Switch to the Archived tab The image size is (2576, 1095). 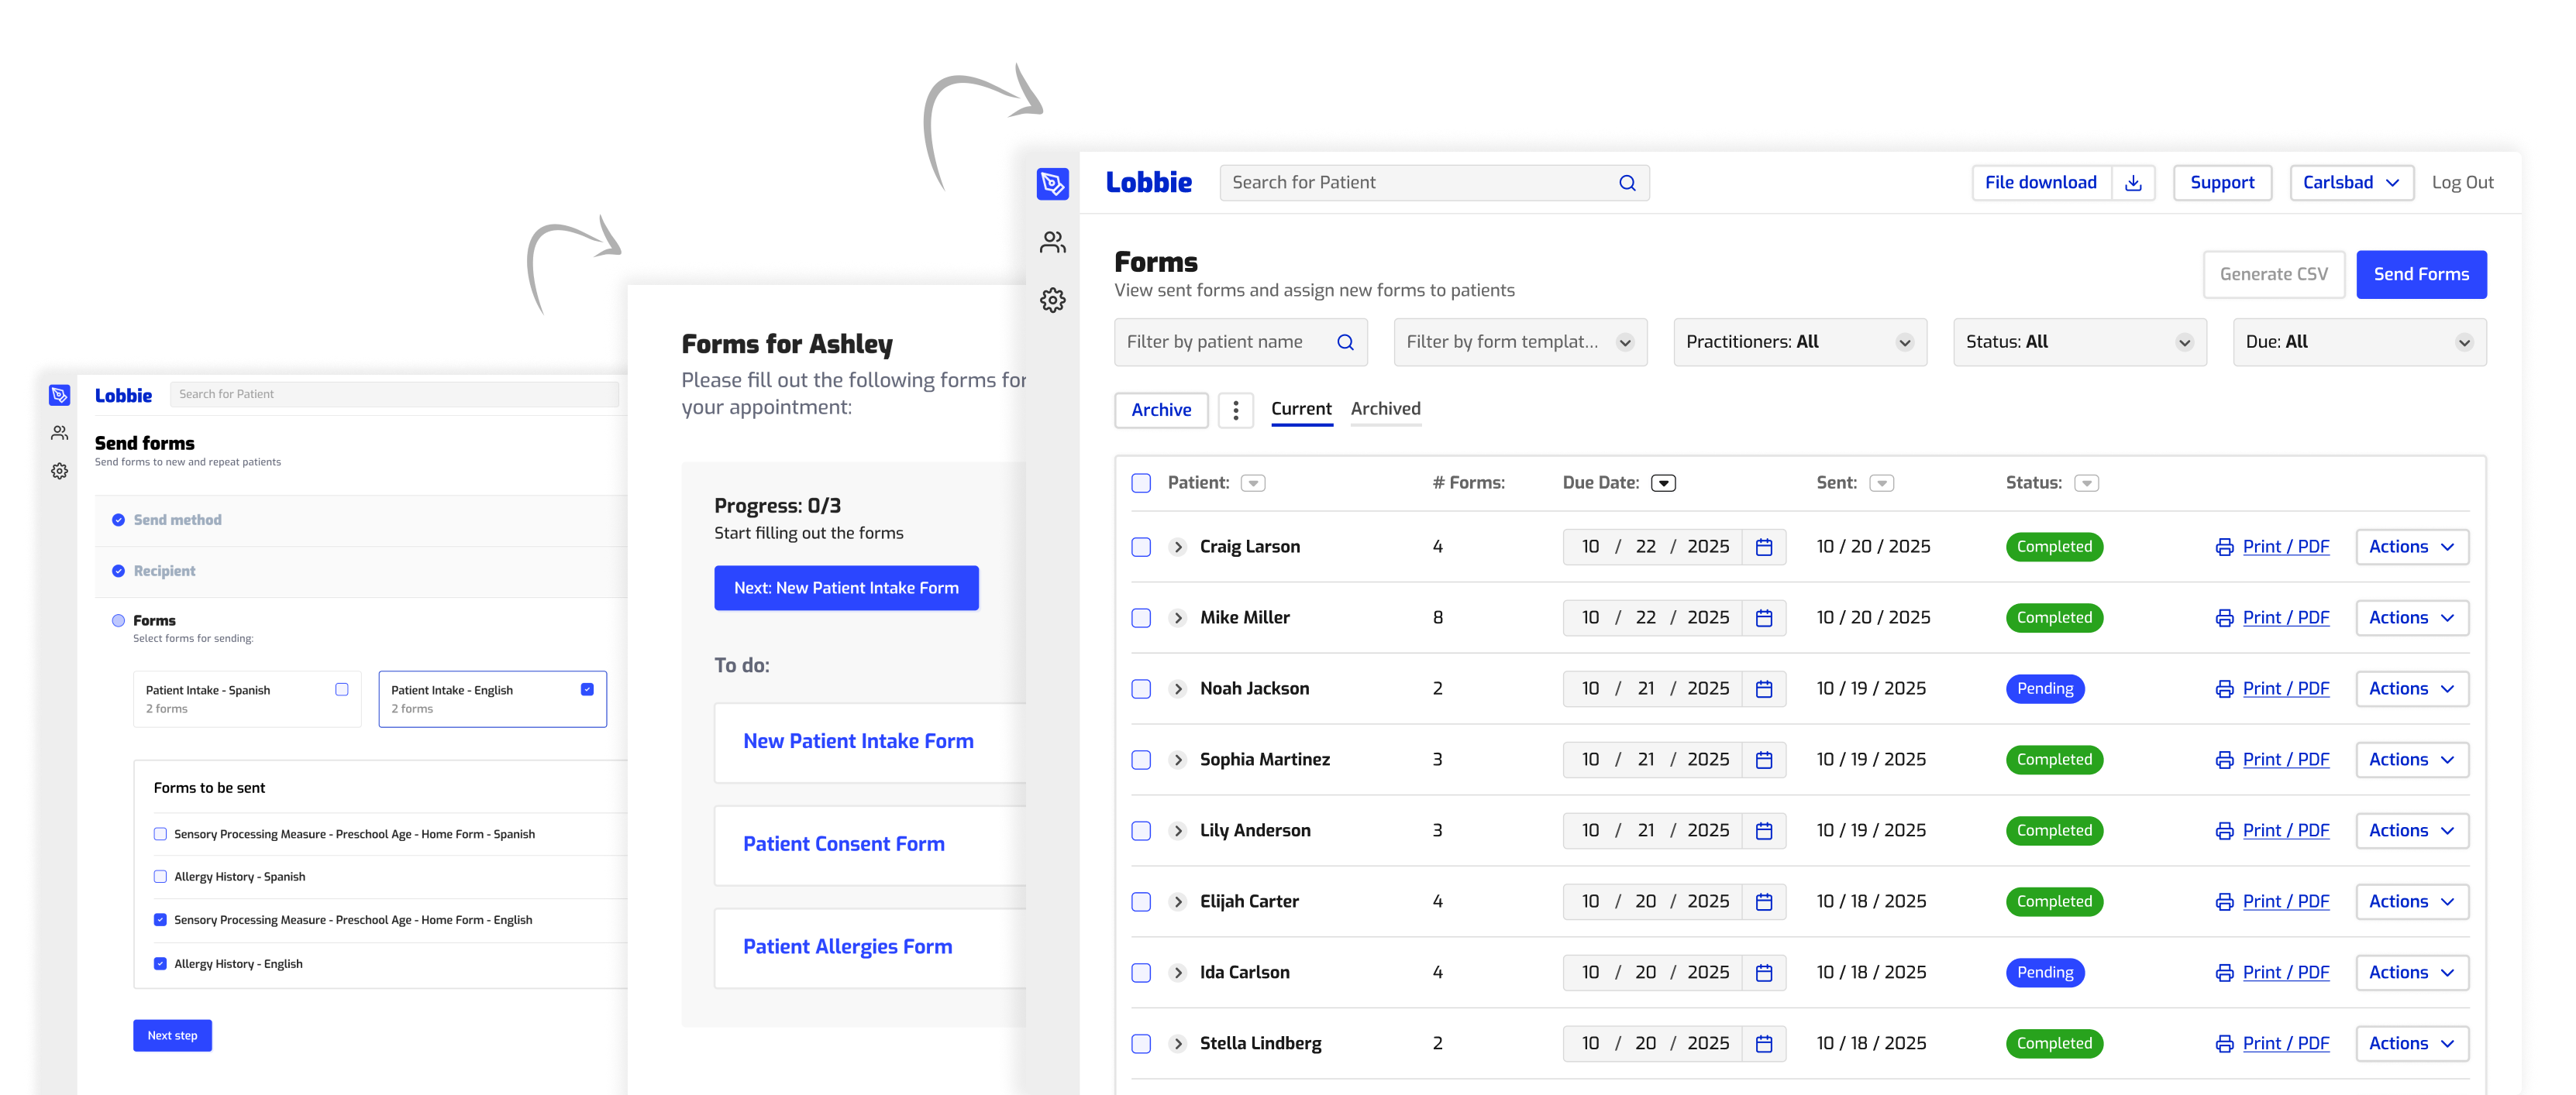[1385, 409]
